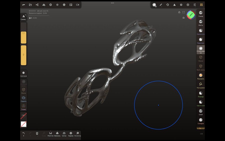Open the Nomad app logo menu
This screenshot has height=141, width=225.
tap(23, 5)
